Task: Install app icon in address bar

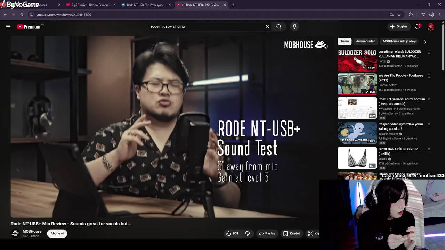Action: coord(391,15)
